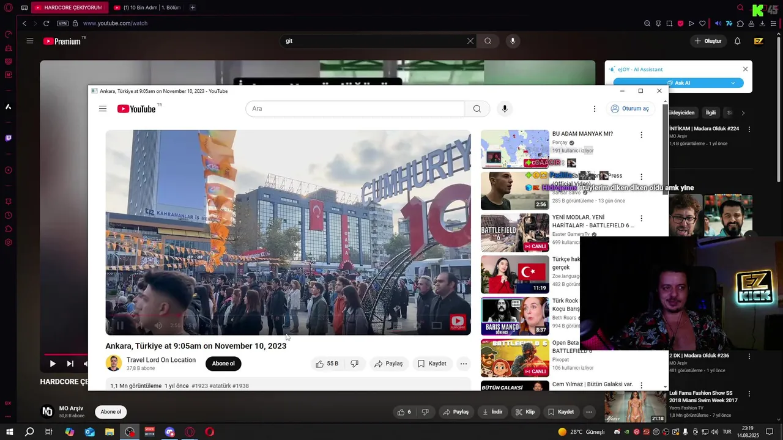Skip to next video in background player
This screenshot has height=440, width=783.
pos(70,364)
